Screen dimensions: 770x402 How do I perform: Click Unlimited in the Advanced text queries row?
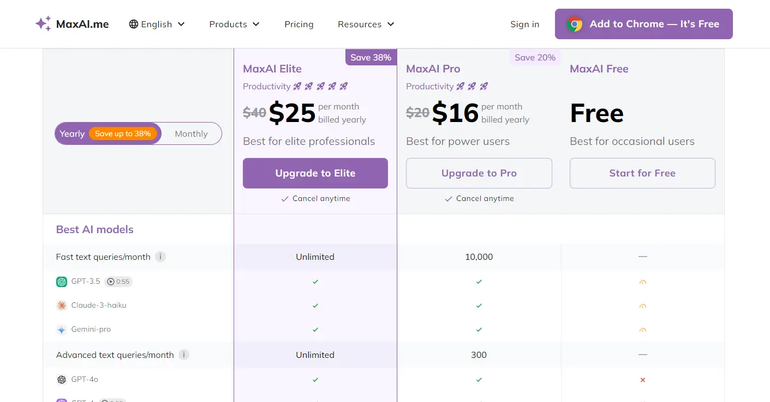pos(315,355)
